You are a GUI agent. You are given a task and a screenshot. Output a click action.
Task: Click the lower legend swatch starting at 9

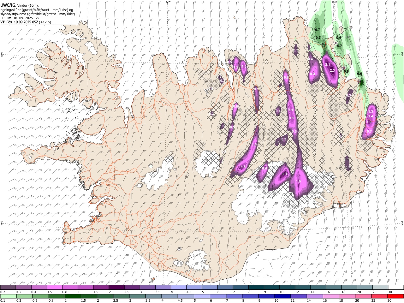(267, 296)
